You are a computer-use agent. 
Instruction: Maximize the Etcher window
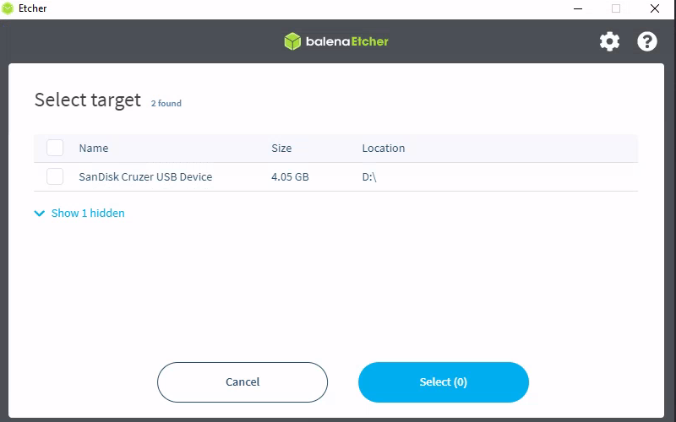point(616,8)
